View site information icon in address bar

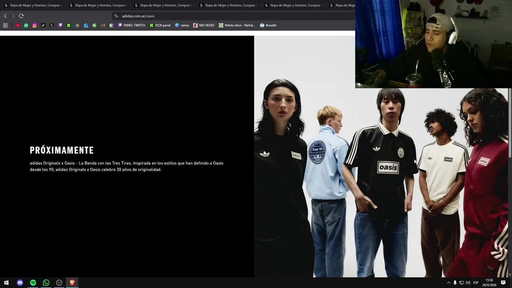point(116,16)
